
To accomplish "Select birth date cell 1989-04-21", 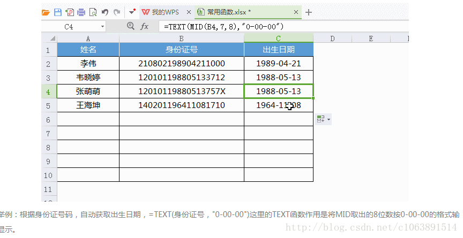I will coord(279,63).
